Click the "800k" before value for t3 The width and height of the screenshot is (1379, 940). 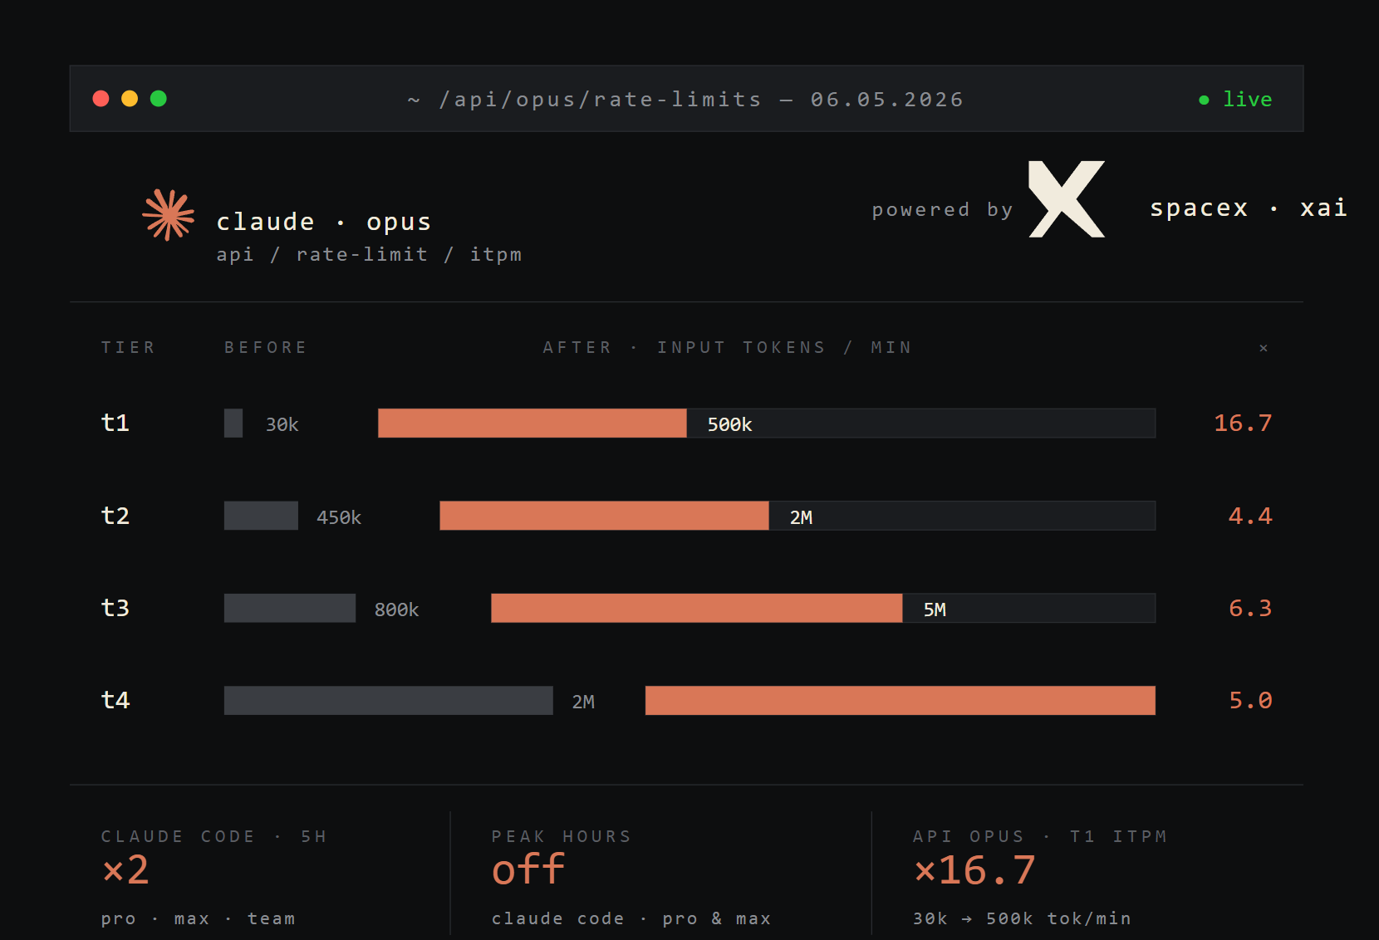pyautogui.click(x=397, y=610)
